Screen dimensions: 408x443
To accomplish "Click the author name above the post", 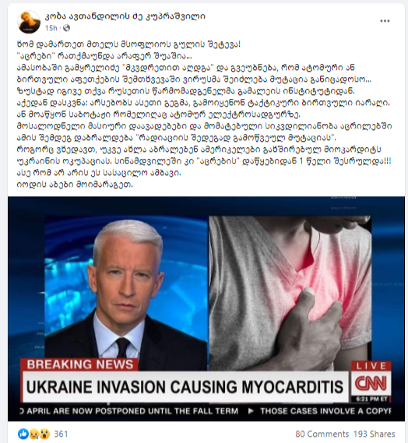I will point(125,16).
